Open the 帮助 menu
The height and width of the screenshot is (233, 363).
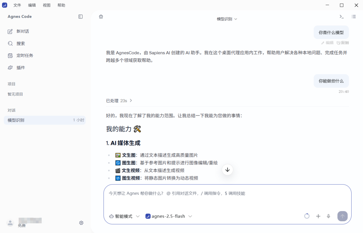62,5
